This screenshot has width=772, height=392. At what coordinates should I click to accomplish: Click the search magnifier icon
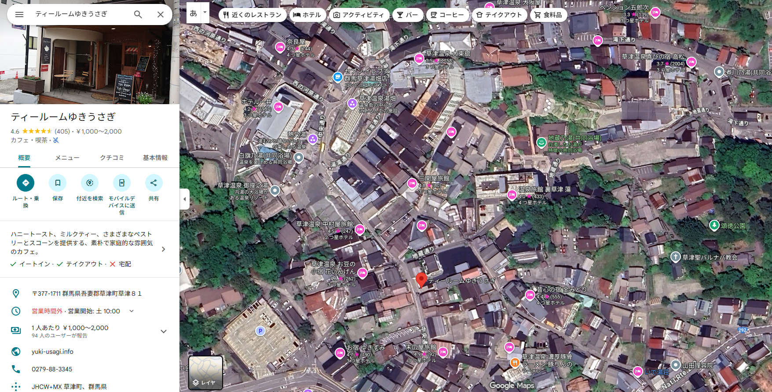click(138, 15)
